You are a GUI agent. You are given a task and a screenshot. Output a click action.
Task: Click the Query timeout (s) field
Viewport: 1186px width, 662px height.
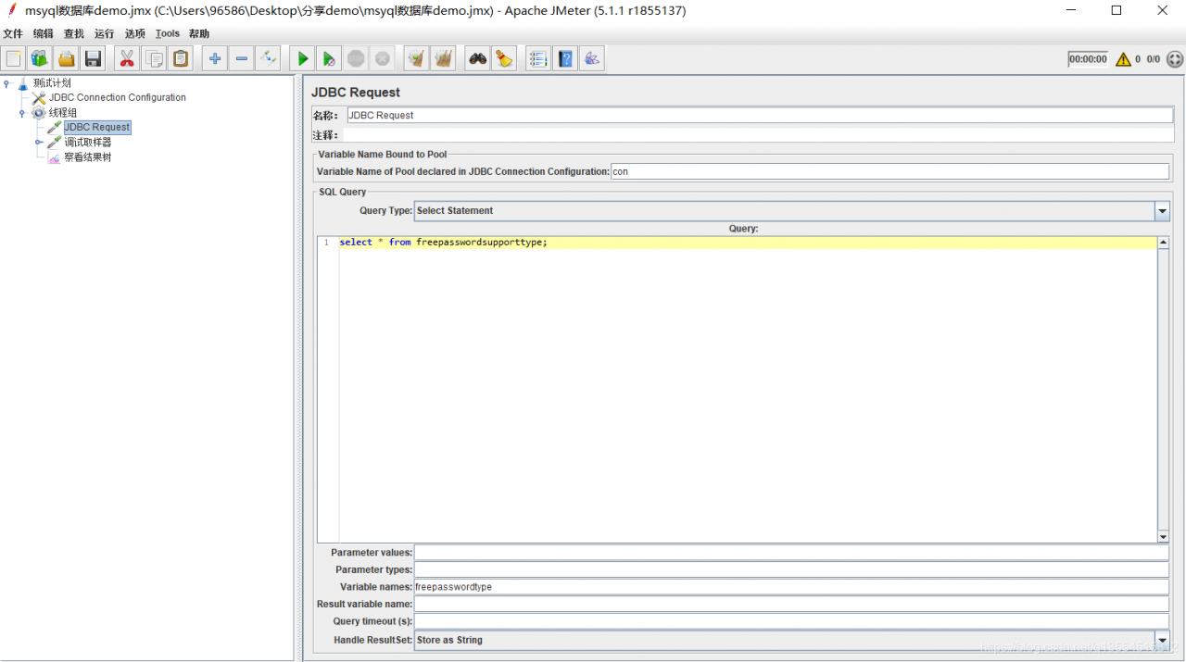pyautogui.click(x=791, y=621)
